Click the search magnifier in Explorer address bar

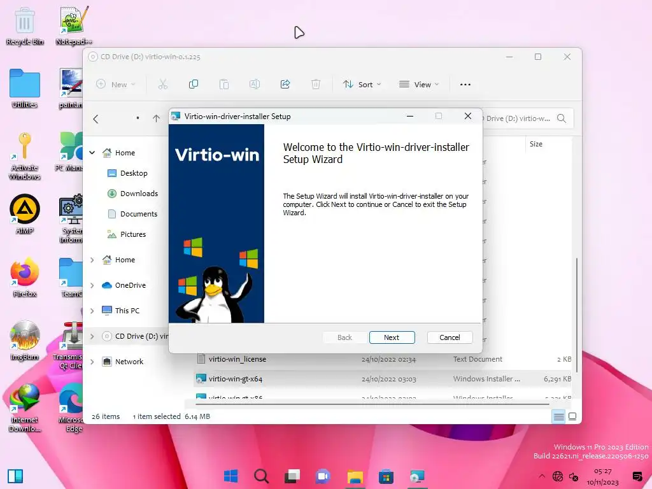pyautogui.click(x=562, y=118)
